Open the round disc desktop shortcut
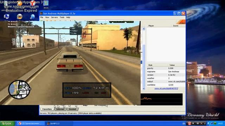 pos(20,16)
